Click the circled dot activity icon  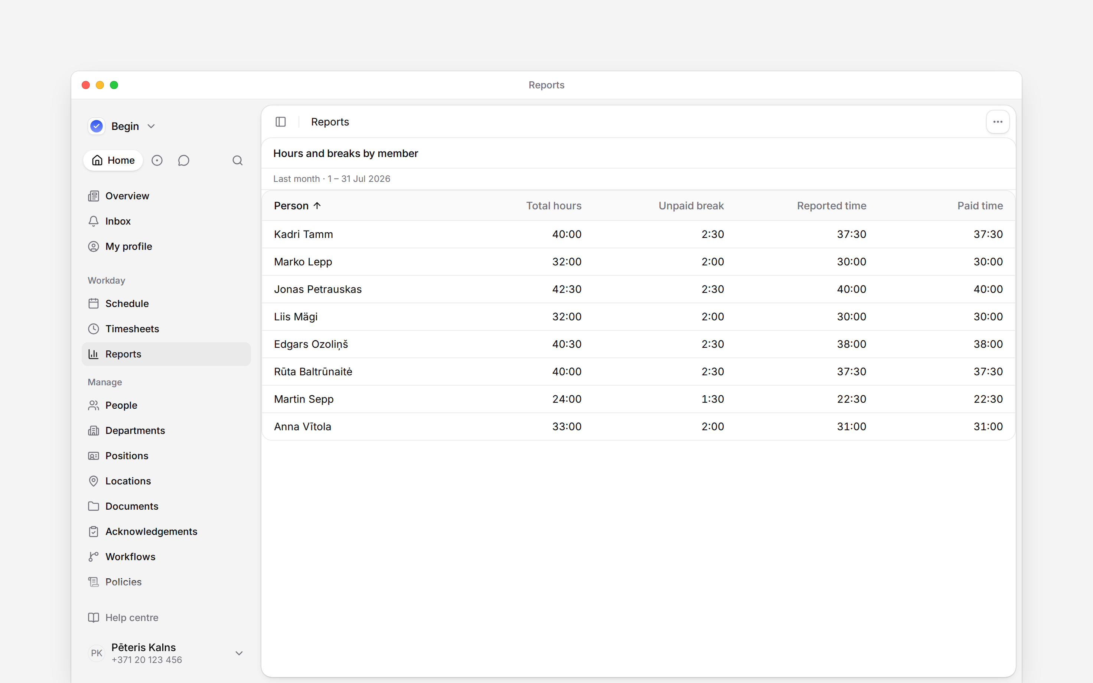[157, 160]
